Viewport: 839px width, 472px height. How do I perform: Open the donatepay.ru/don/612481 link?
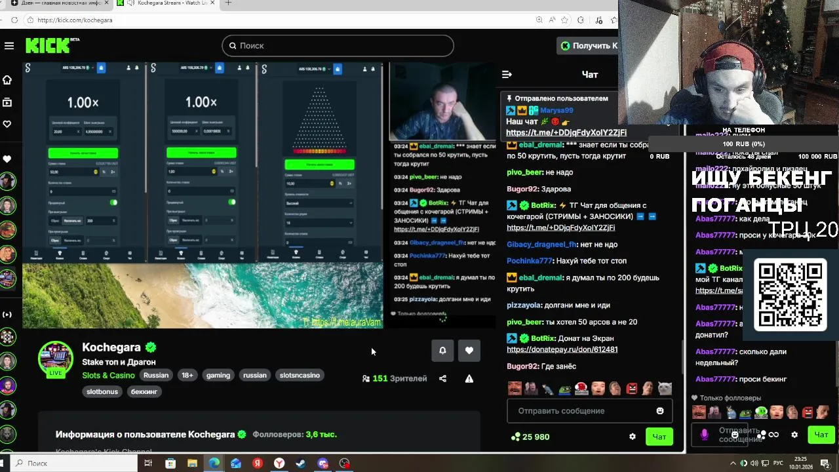tap(562, 349)
